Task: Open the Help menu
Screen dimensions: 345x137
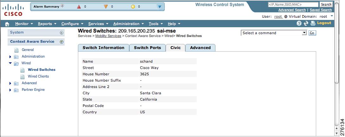Action: point(174,24)
